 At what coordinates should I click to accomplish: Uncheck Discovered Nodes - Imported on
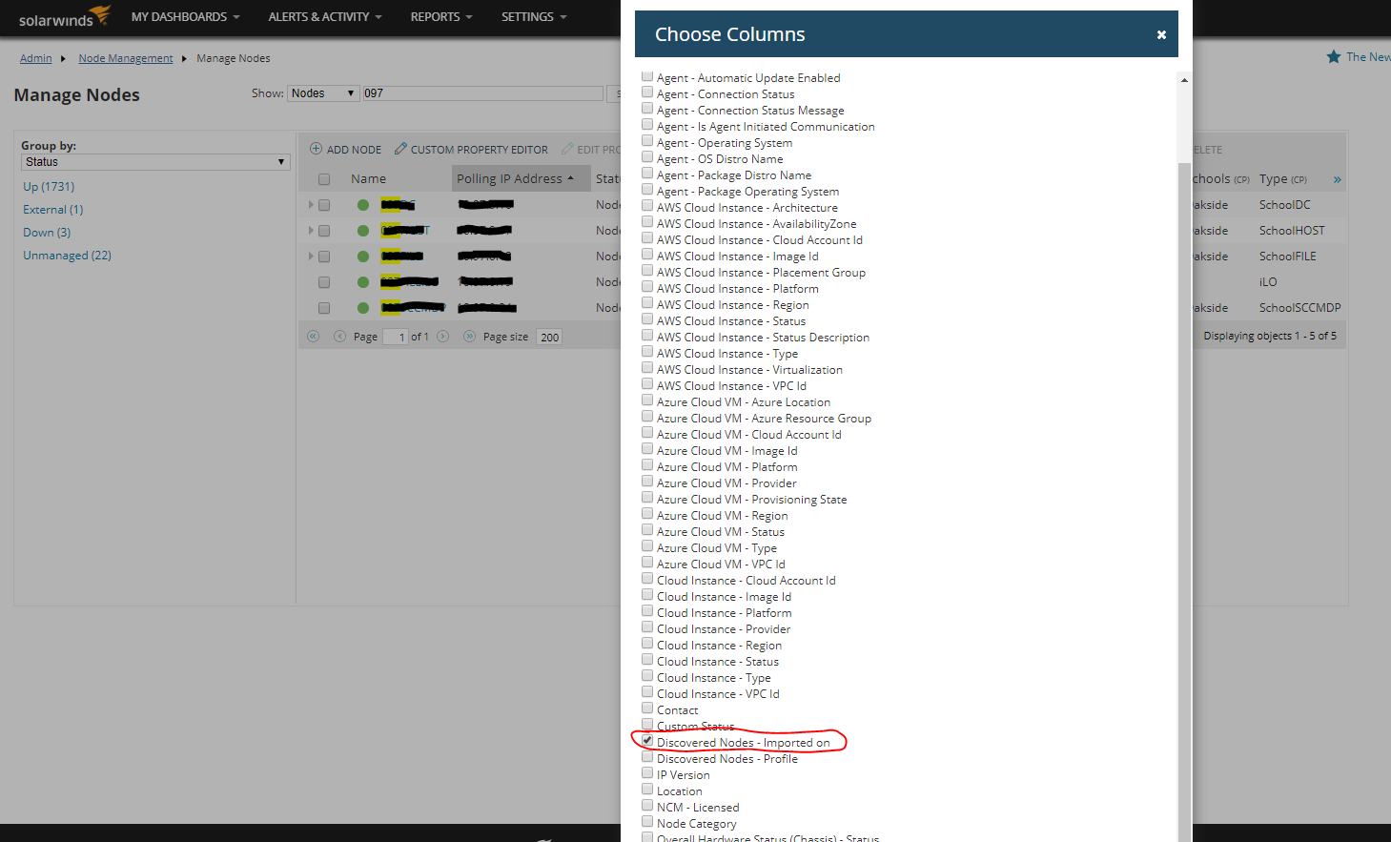pos(647,741)
